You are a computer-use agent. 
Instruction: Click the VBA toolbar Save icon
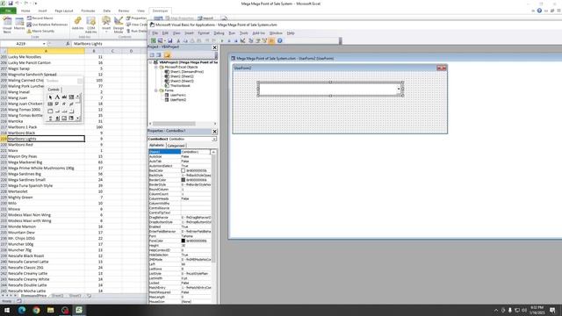coord(169,41)
